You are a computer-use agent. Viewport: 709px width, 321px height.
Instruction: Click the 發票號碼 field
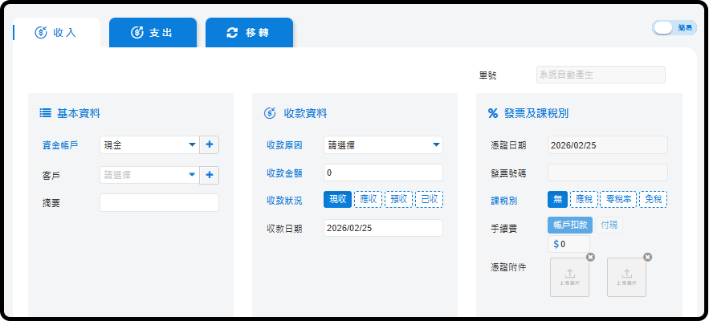point(608,173)
